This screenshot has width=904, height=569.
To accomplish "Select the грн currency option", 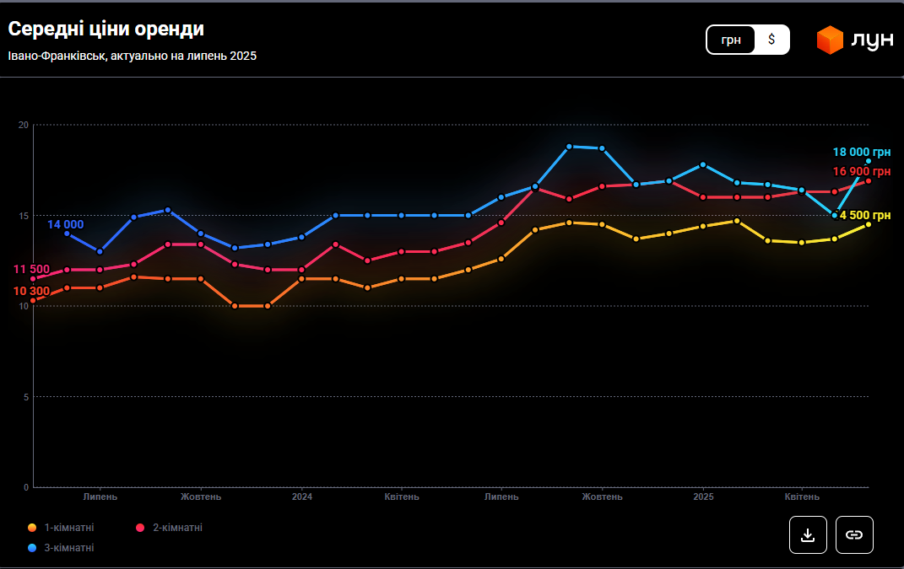I will click(731, 40).
